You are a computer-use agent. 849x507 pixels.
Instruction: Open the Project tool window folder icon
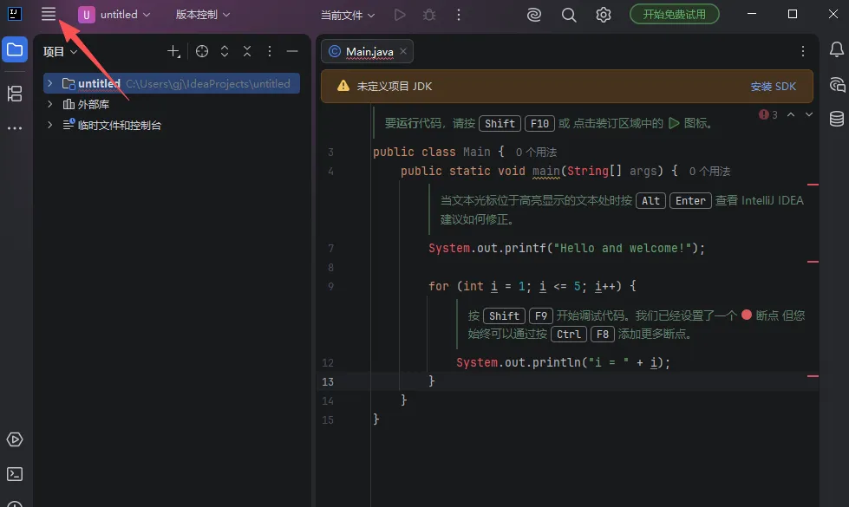(15, 49)
